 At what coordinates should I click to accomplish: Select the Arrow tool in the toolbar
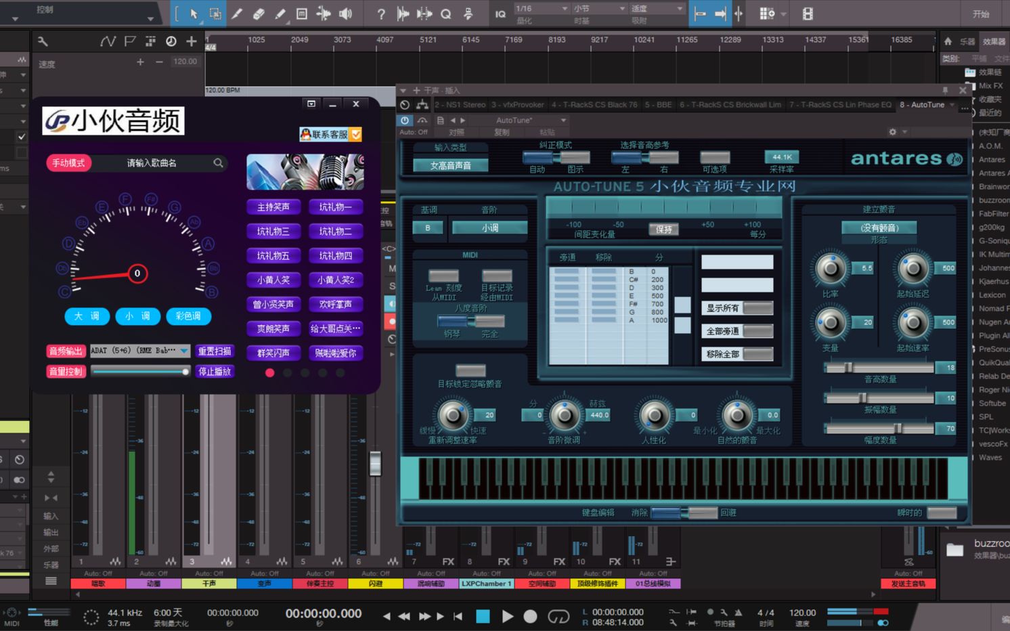pyautogui.click(x=194, y=14)
